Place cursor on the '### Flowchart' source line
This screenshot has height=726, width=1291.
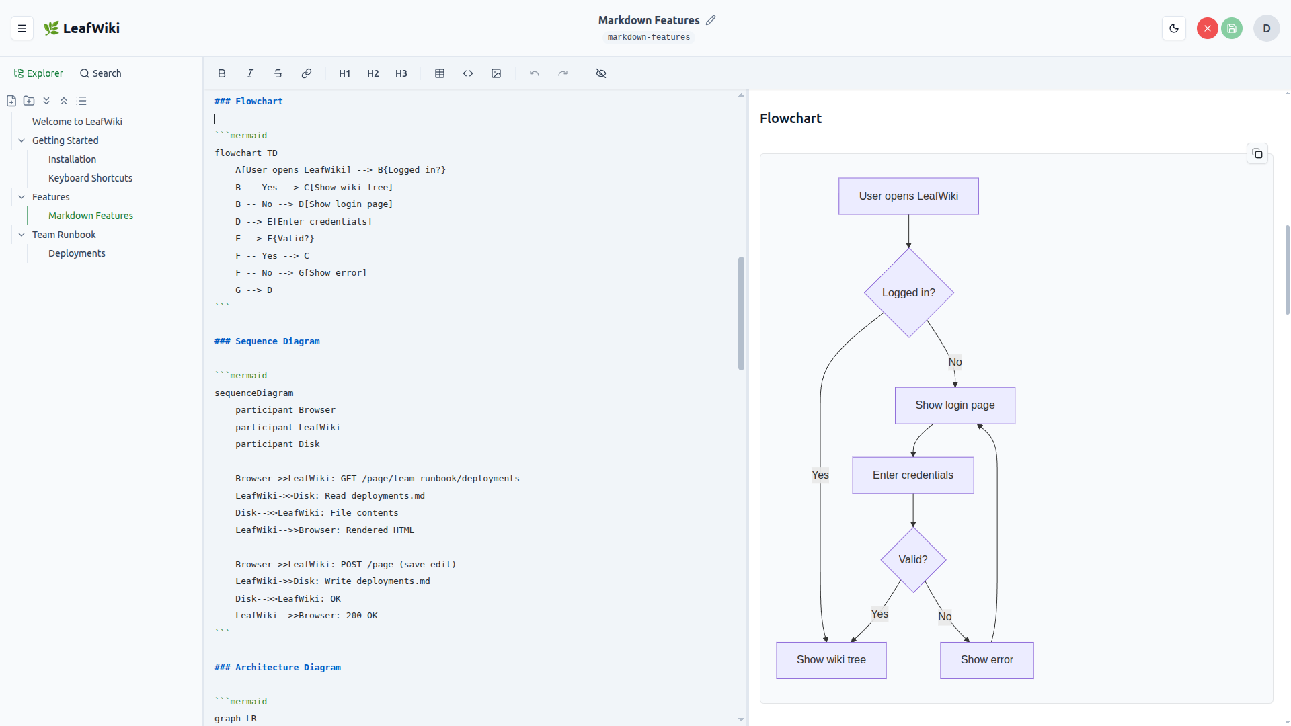pyautogui.click(x=249, y=102)
